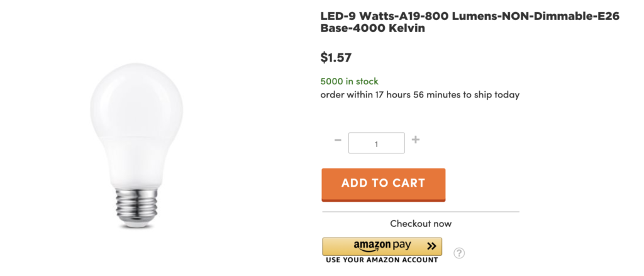
Task: Click the bulb's metal screw base
Action: click(x=136, y=207)
